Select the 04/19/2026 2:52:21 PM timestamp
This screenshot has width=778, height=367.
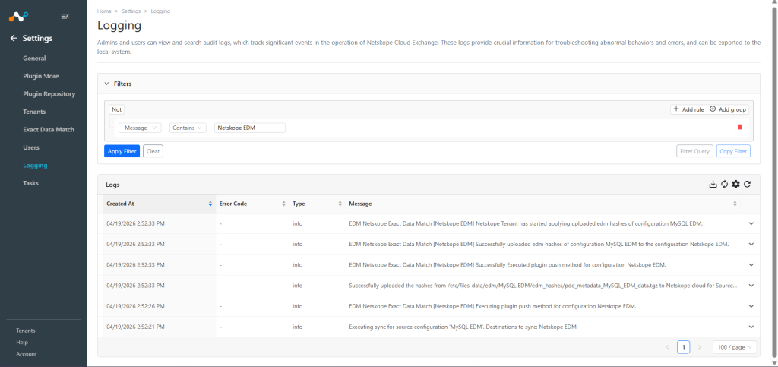coord(135,327)
